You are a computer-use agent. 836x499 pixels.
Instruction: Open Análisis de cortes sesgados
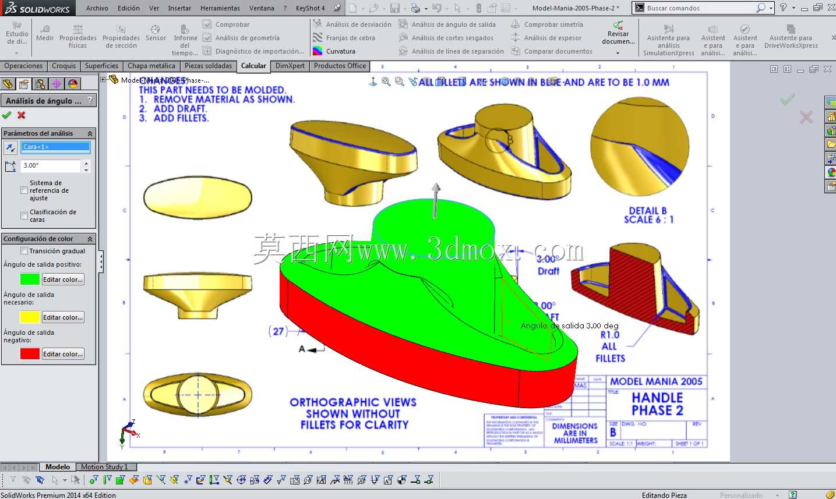pyautogui.click(x=446, y=38)
